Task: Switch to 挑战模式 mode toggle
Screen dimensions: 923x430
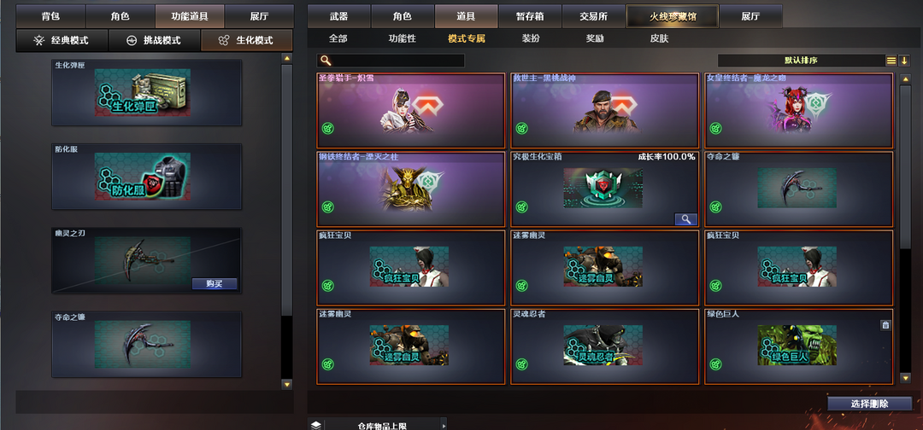Action: pyautogui.click(x=154, y=41)
